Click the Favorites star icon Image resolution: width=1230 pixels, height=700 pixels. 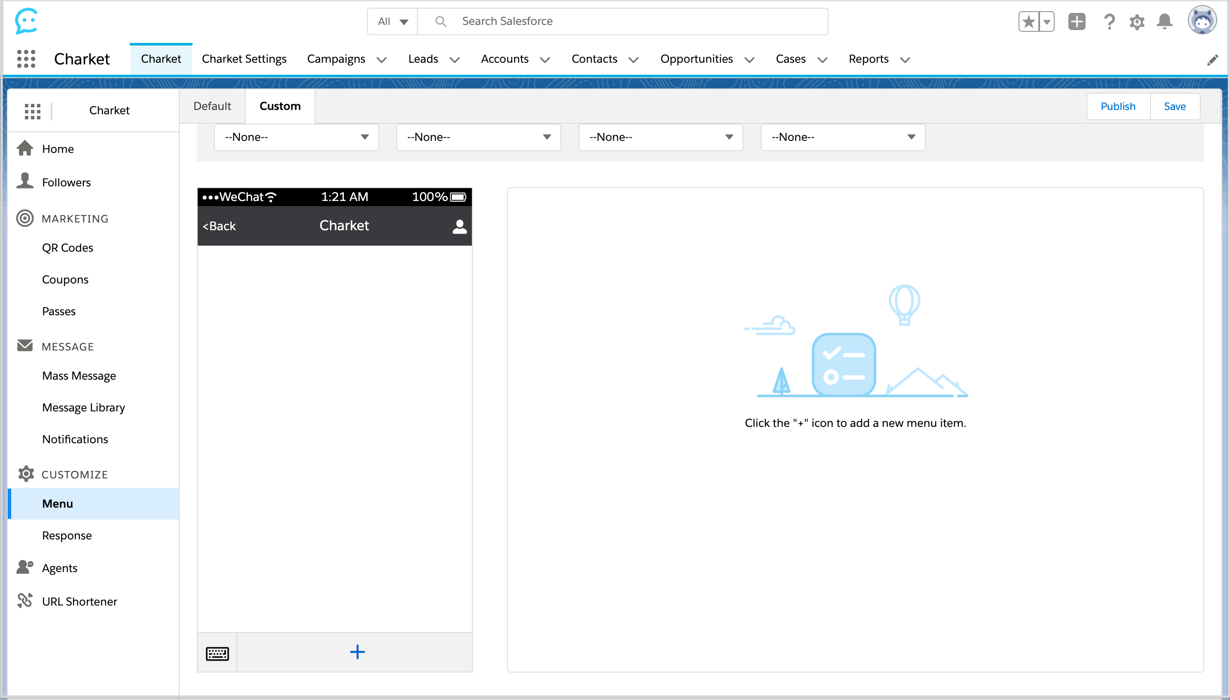click(x=1028, y=21)
